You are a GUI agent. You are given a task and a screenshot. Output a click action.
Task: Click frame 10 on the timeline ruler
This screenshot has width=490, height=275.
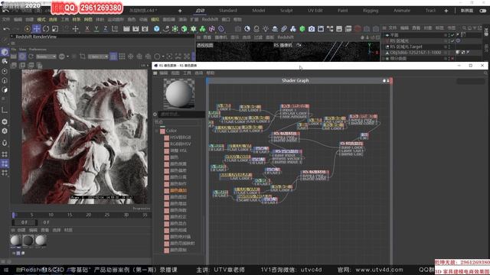click(x=51, y=215)
